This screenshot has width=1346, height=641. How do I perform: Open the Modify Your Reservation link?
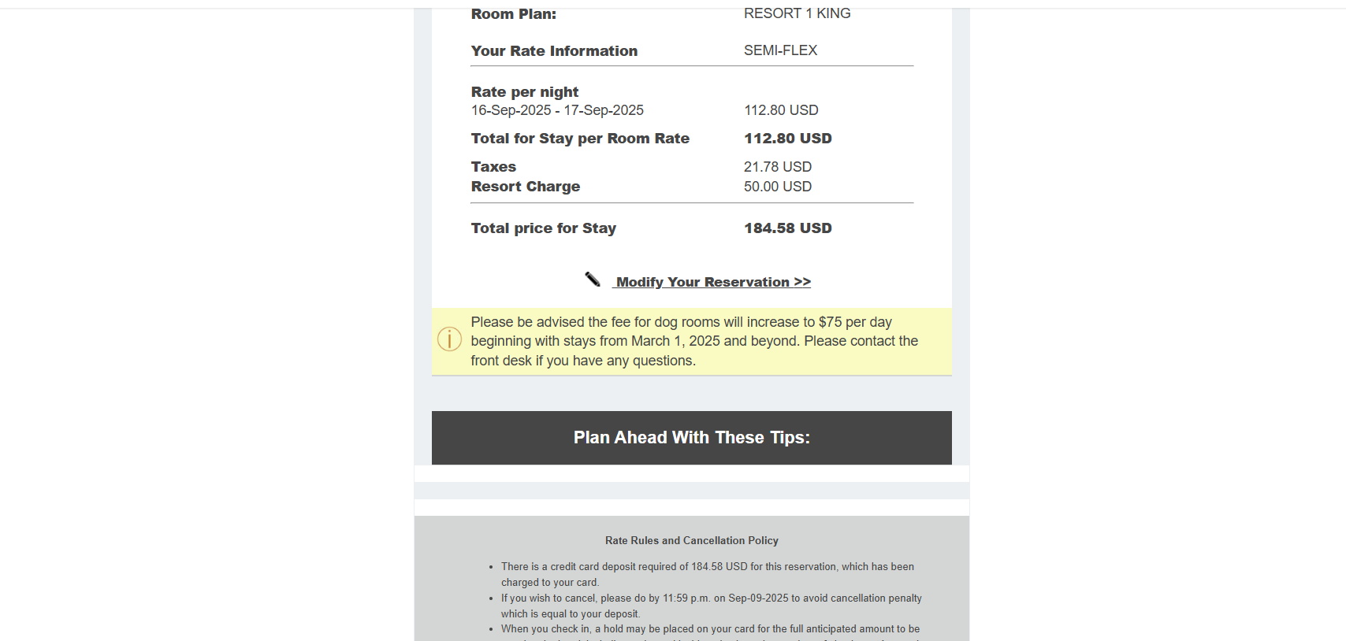713,282
